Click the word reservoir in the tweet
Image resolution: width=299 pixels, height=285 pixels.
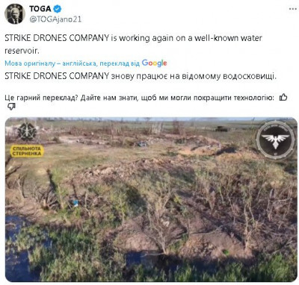22,51
